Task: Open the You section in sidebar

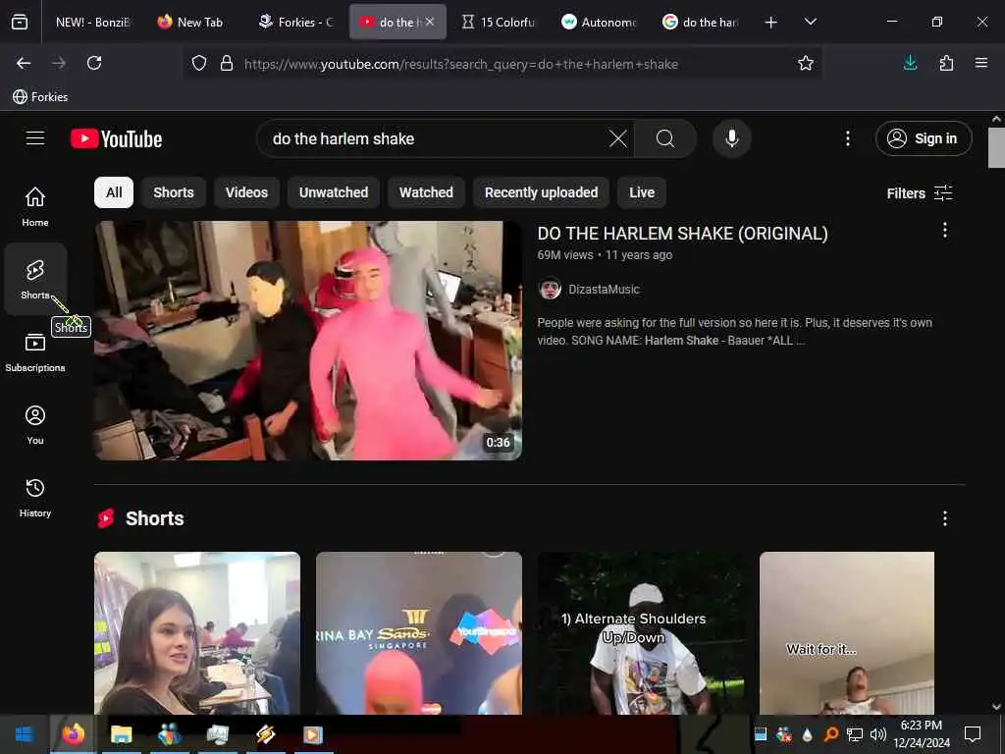Action: pyautogui.click(x=35, y=424)
